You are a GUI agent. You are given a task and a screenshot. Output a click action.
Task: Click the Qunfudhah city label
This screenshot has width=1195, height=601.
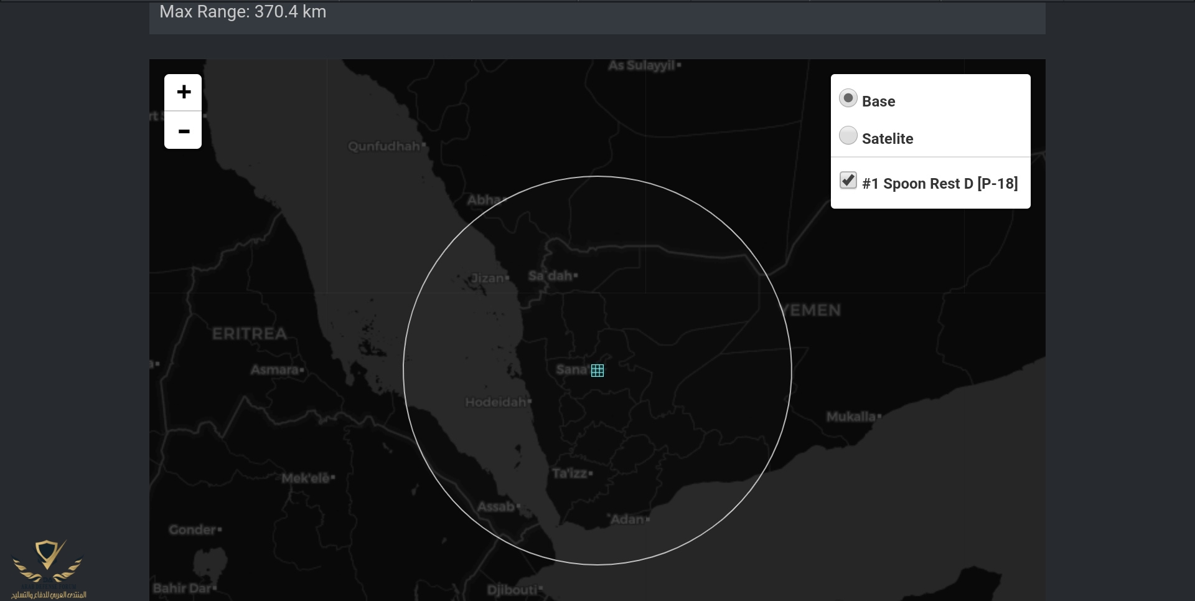coord(384,146)
